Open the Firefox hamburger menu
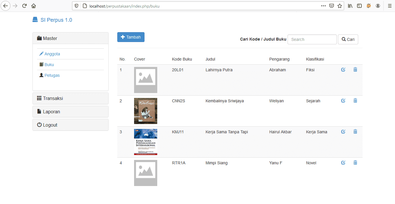Viewport: 395px width, 204px height. [x=389, y=6]
